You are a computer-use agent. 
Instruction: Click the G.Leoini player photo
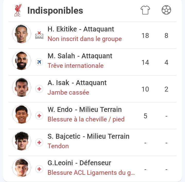point(22,168)
